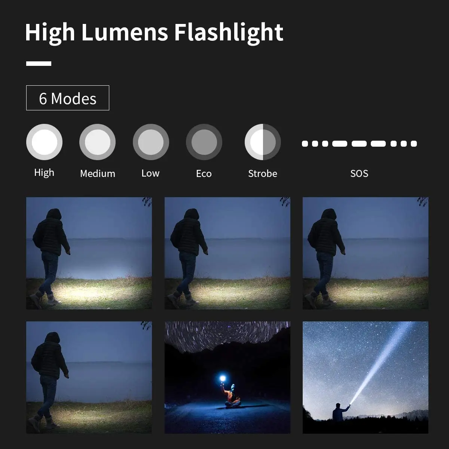The height and width of the screenshot is (449, 449).
Task: Click the 6 Modes outlined box
Action: tap(68, 98)
